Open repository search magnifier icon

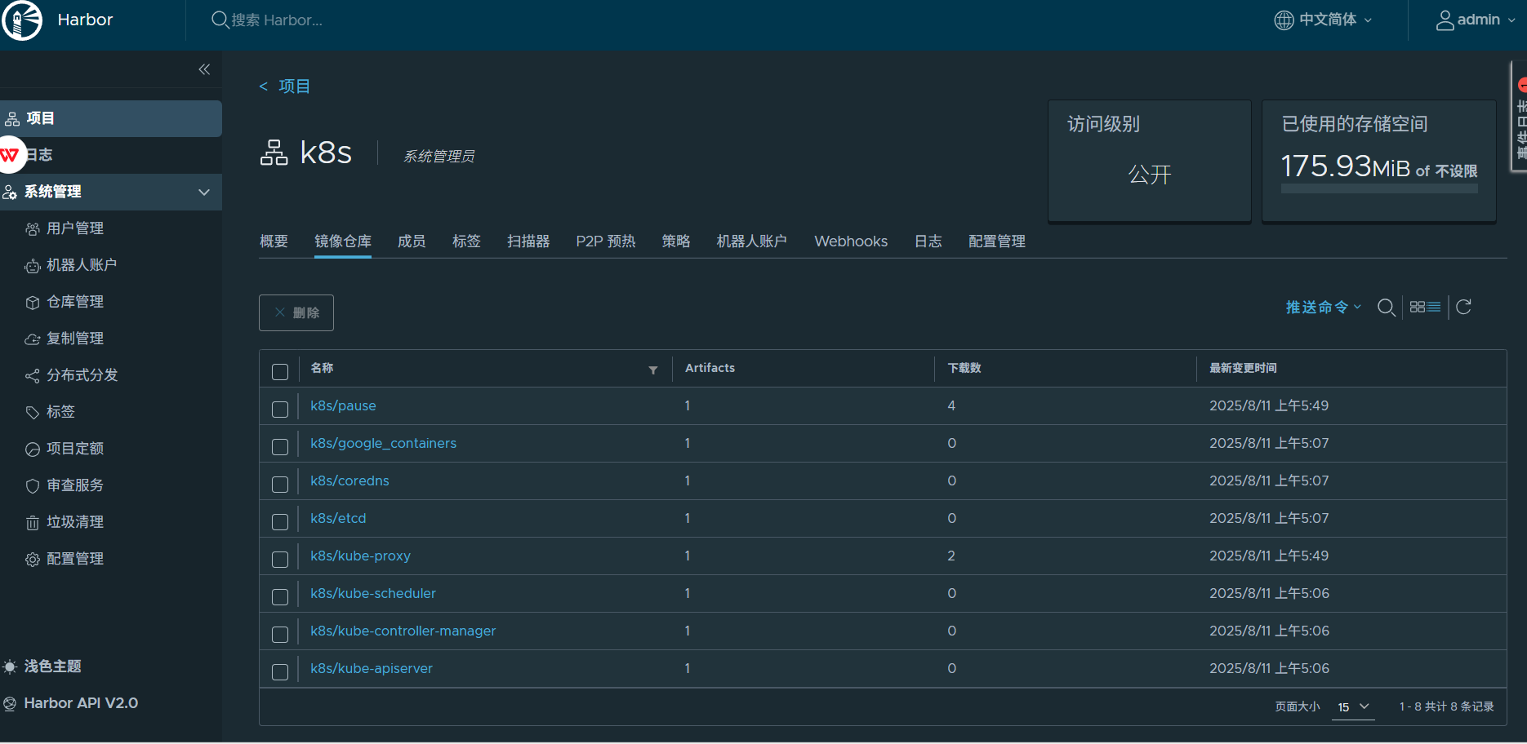(x=1386, y=308)
